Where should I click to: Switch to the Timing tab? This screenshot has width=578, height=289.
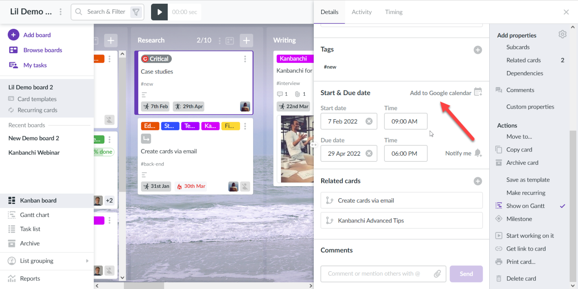[394, 12]
